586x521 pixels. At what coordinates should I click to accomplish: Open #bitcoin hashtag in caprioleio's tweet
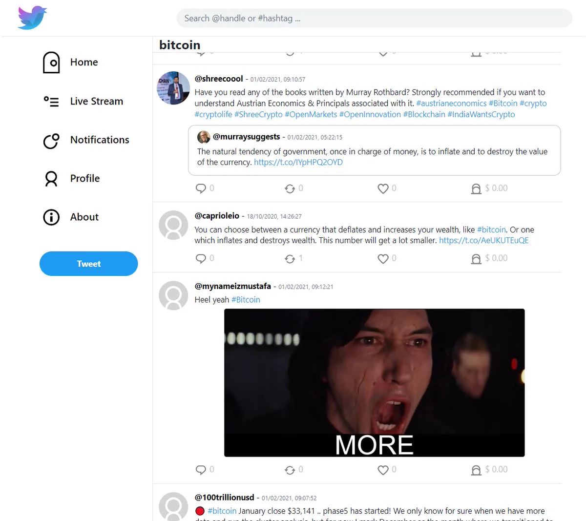tap(491, 229)
